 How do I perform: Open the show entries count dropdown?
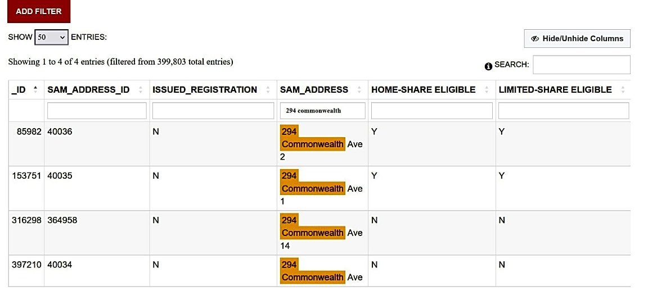(x=51, y=37)
